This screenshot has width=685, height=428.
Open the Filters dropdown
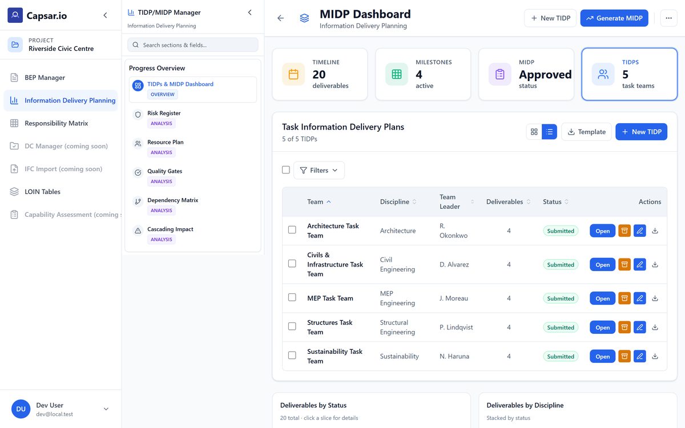319,170
